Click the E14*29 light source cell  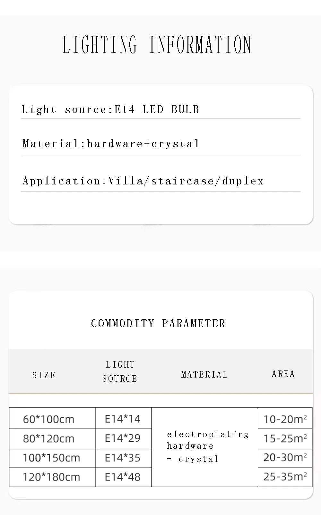pos(123,439)
